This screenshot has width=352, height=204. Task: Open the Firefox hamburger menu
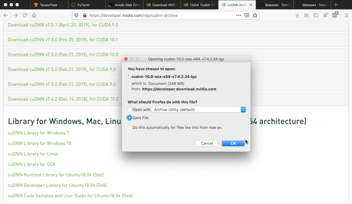click(346, 15)
